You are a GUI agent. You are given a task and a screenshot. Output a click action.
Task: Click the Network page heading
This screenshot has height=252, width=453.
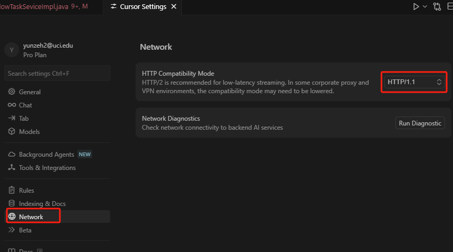(156, 47)
